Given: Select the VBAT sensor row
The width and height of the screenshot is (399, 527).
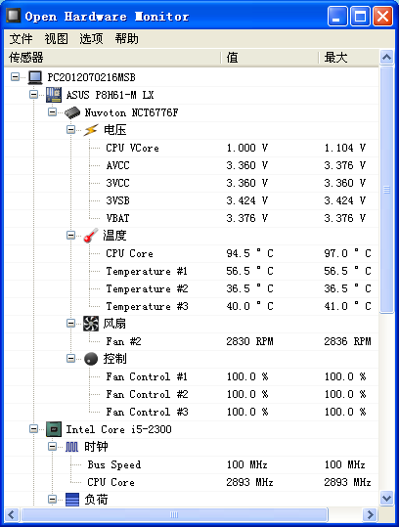Looking at the screenshot, I should pyautogui.click(x=192, y=218).
